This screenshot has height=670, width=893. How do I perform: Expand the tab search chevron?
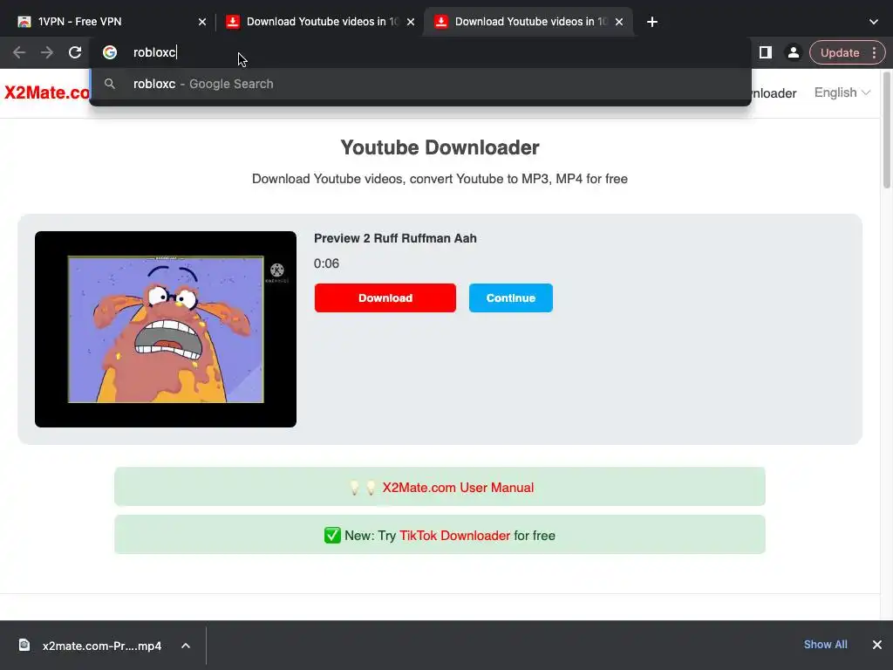coord(874,22)
